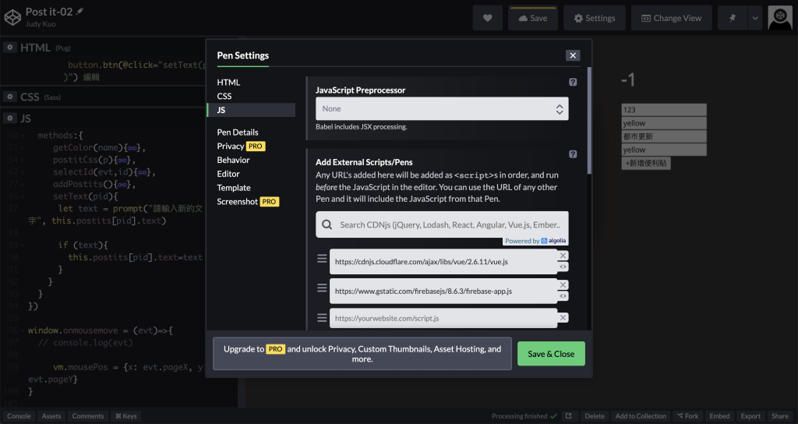
Task: Click the settings dialog scrollbar
Action: pos(589,121)
